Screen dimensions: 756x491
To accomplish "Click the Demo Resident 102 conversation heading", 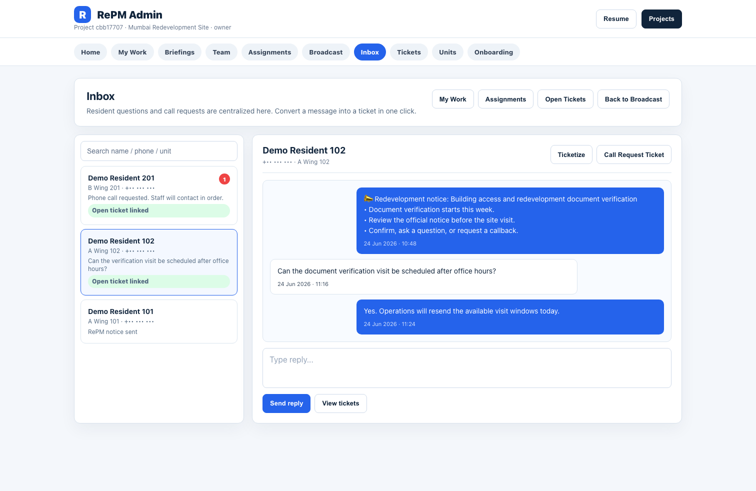I will (304, 150).
